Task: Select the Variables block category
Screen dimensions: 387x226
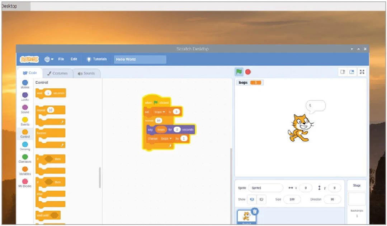Action: point(25,171)
